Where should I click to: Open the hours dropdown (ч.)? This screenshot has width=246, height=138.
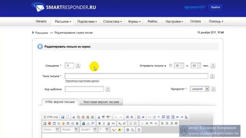pyautogui.click(x=179, y=66)
